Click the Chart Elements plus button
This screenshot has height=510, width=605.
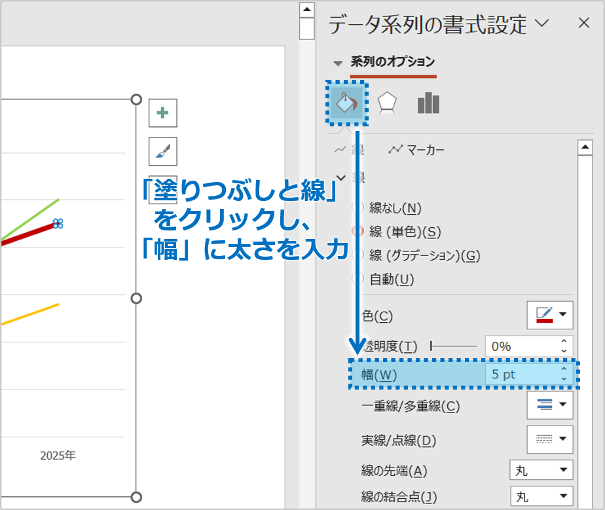click(x=163, y=113)
